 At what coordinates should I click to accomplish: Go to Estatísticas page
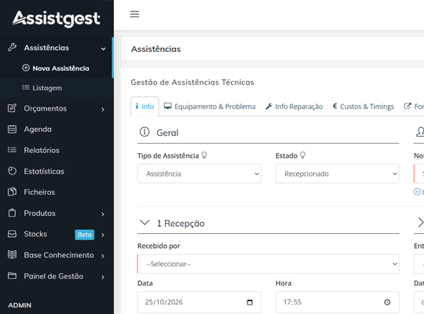57,171
